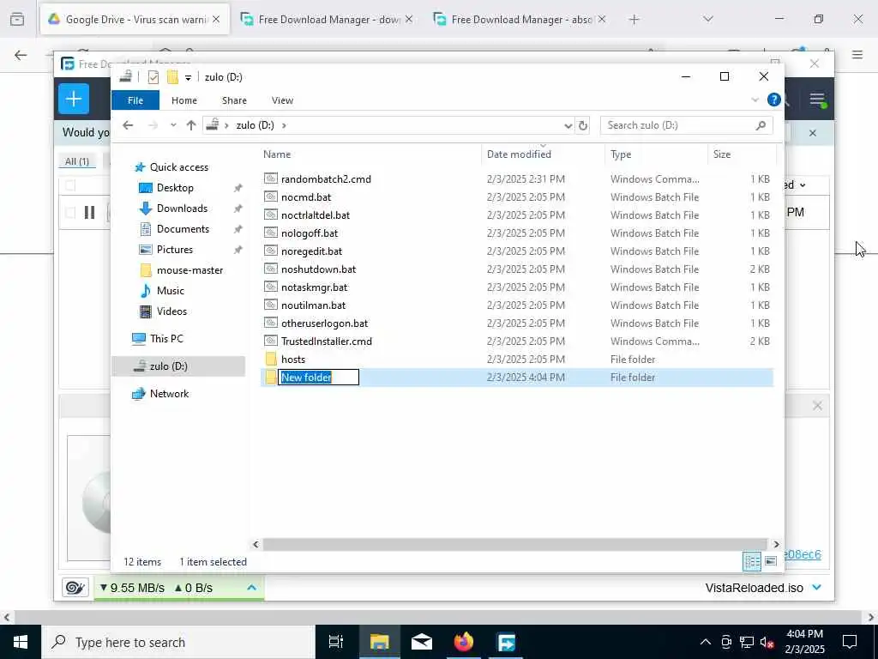This screenshot has height=659, width=878.
Task: Click the Firefox browser back arrow
Action: (21, 55)
